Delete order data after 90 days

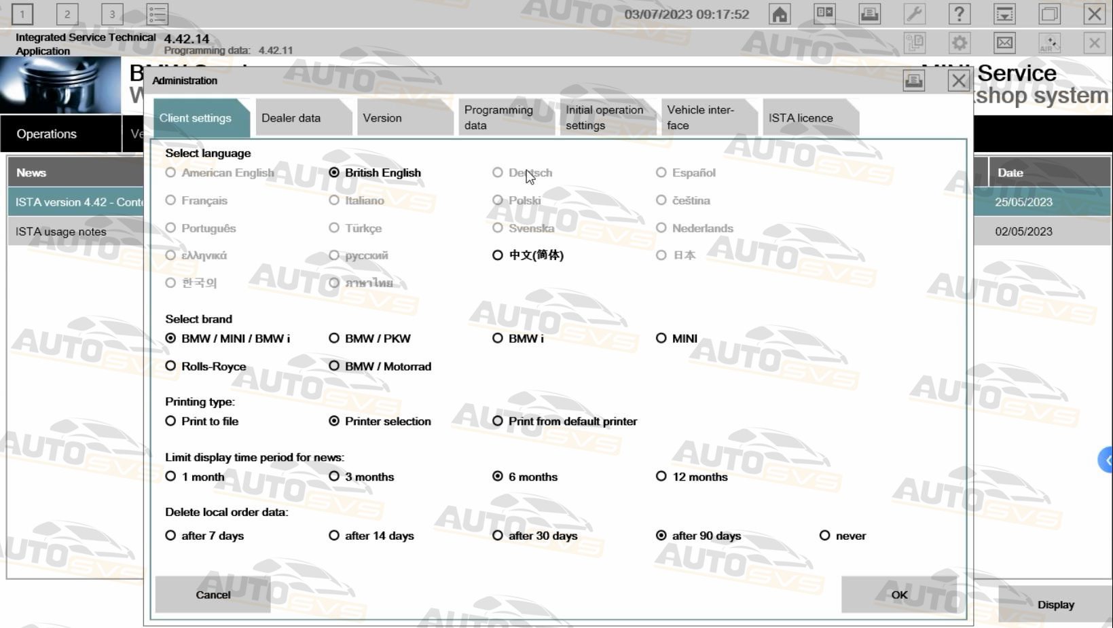[x=699, y=536]
